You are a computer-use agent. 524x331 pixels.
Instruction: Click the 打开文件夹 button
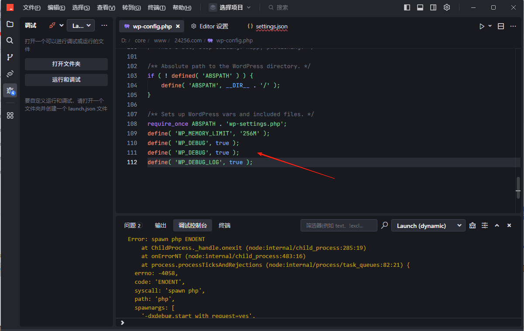pos(66,64)
